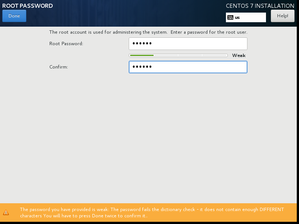The image size is (299, 224).
Task: Click the blue Done button
Action: tap(14, 16)
